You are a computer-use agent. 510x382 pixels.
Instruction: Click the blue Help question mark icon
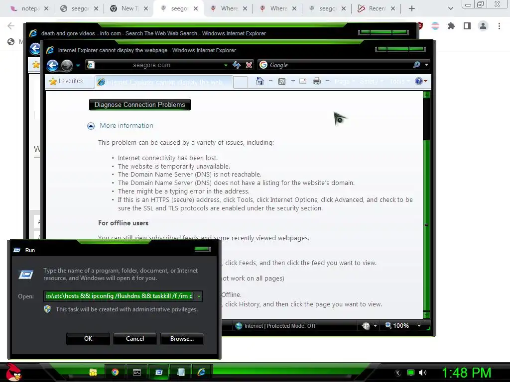click(x=419, y=81)
